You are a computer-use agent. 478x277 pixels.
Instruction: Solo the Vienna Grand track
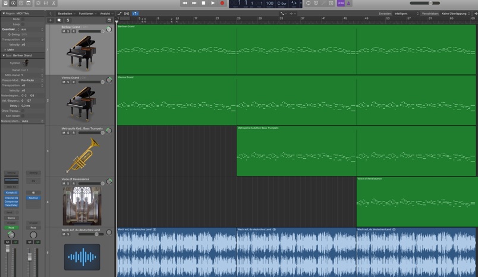[68, 82]
